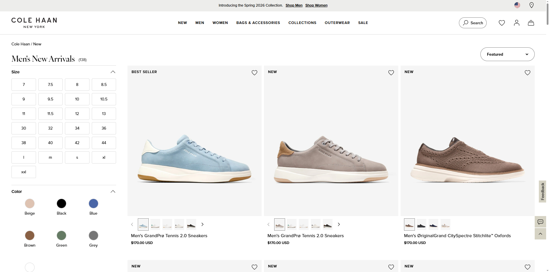The image size is (549, 272).
Task: Show the next thumbnails for the blue sneakers
Action: (202, 224)
